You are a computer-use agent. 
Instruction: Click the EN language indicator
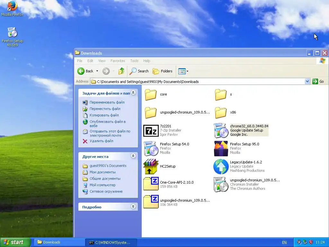point(284,242)
